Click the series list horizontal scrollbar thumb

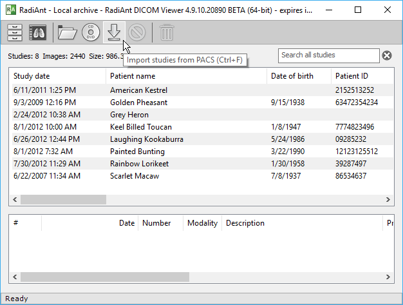[x=105, y=277]
